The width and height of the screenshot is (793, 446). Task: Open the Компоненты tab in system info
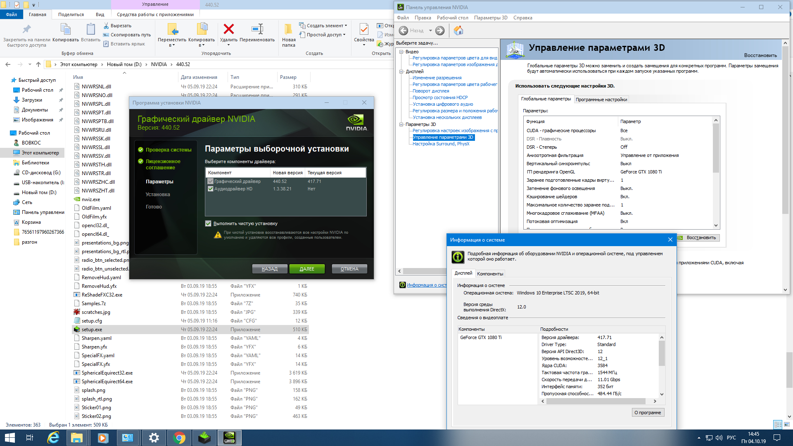pos(490,274)
